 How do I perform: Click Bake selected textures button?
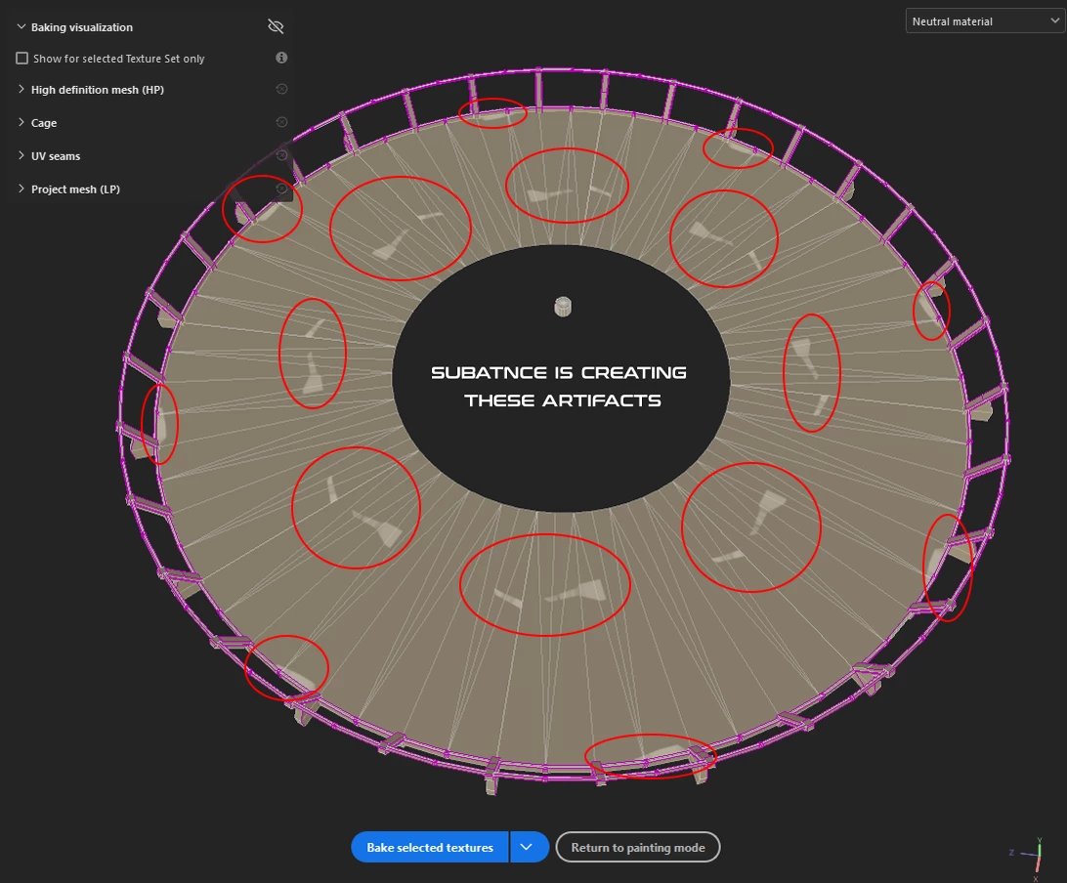[x=429, y=847]
